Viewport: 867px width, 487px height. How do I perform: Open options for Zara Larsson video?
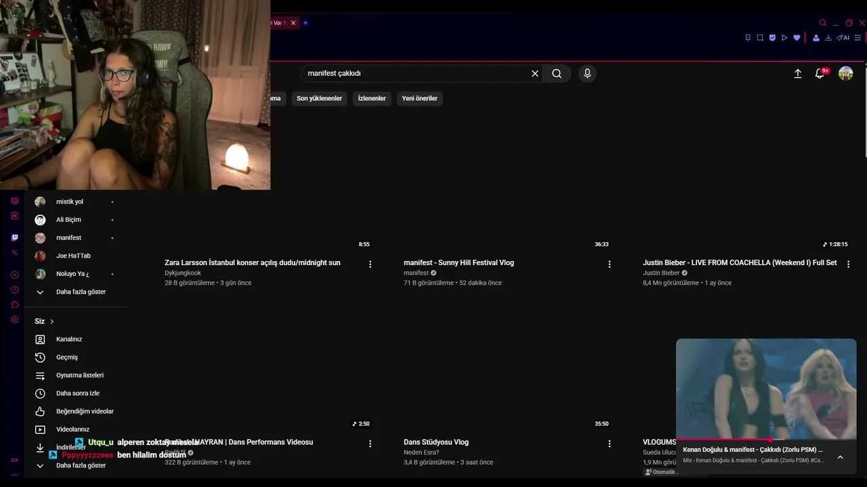370,264
